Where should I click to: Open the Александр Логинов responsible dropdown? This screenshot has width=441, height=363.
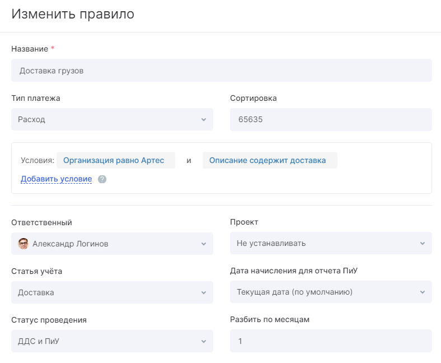112,244
